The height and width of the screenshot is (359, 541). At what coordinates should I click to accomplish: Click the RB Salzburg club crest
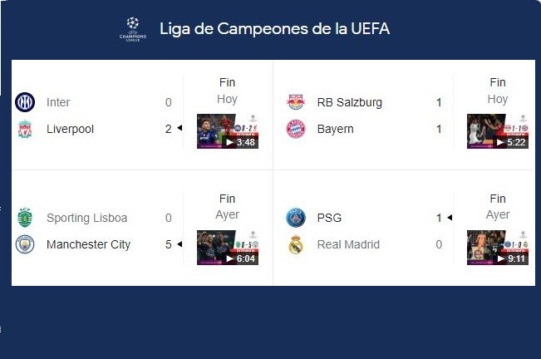(x=296, y=102)
